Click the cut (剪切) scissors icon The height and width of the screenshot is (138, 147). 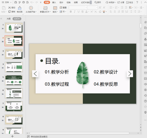(x=10, y=8)
